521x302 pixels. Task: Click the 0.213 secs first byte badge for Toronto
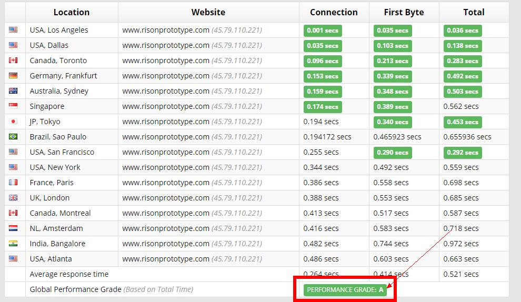click(393, 61)
